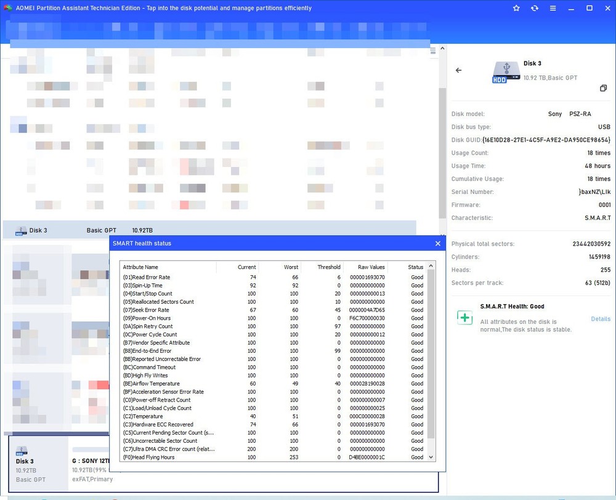
Task: Click the copy icon below Disk 3 header
Action: tap(604, 89)
